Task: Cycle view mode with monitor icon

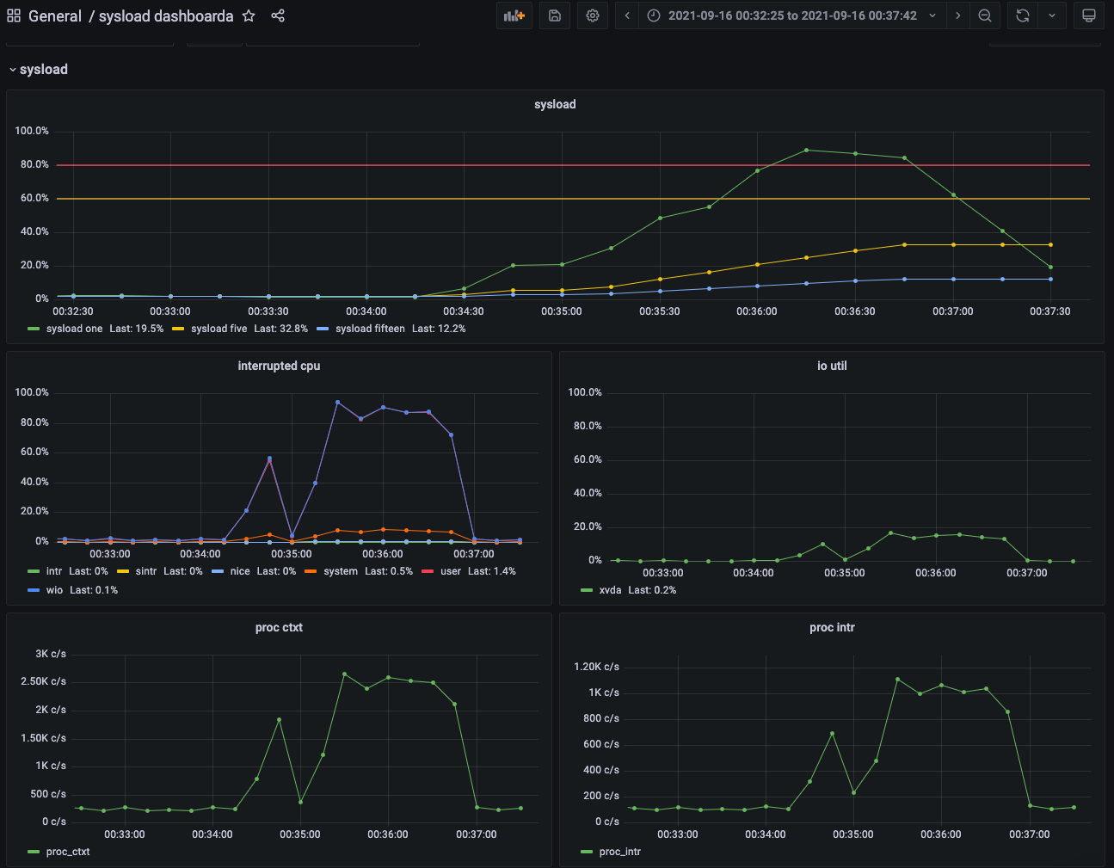Action: pyautogui.click(x=1088, y=15)
